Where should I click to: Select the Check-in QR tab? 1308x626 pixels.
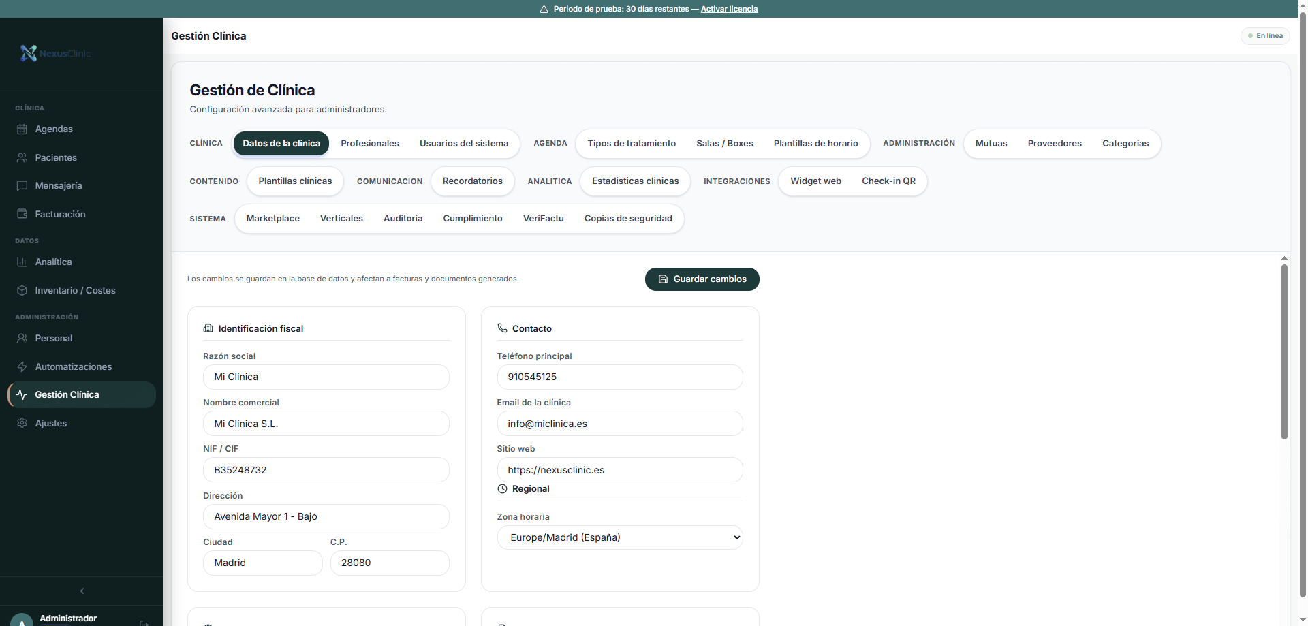click(x=888, y=181)
